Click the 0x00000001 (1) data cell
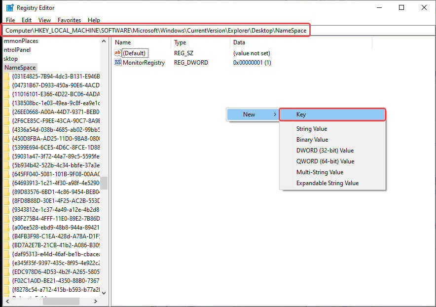Image resolution: width=436 pixels, height=307 pixels. coord(252,63)
